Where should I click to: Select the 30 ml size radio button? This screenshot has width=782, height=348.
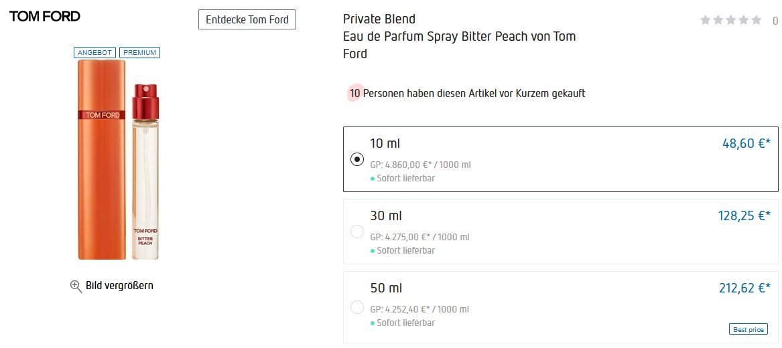click(357, 232)
